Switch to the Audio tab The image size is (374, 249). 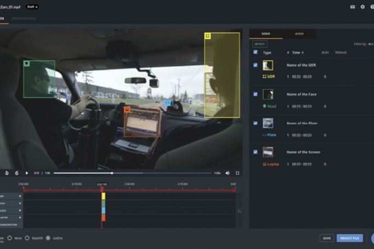[x=299, y=34]
